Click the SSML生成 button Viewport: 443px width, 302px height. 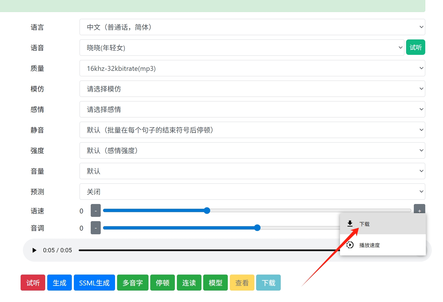94,283
